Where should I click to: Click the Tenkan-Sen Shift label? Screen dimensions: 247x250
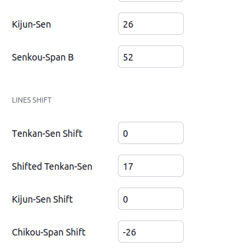(47, 134)
